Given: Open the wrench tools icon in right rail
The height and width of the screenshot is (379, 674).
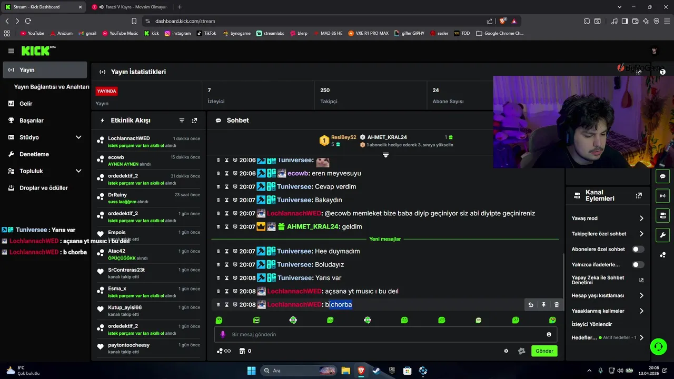Looking at the screenshot, I should [x=662, y=235].
